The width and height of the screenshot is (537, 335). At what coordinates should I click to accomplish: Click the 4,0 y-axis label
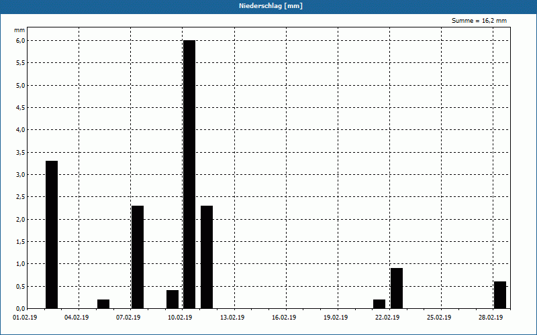pos(21,130)
